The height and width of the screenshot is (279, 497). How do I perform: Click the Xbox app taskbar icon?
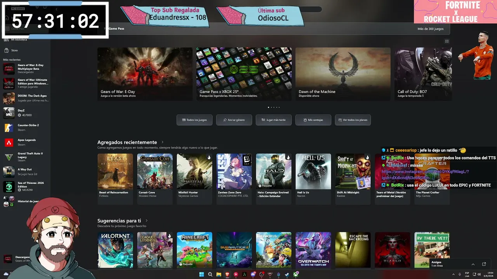(295, 274)
